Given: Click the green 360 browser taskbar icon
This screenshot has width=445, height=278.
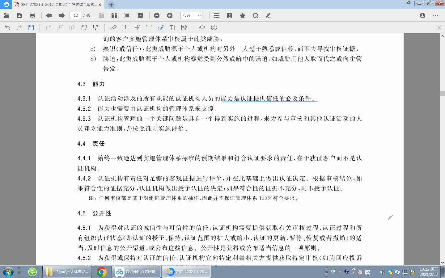Looking at the screenshot, I should coord(32,272).
